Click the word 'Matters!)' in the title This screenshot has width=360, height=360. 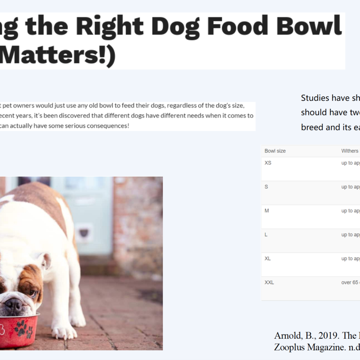click(x=57, y=55)
